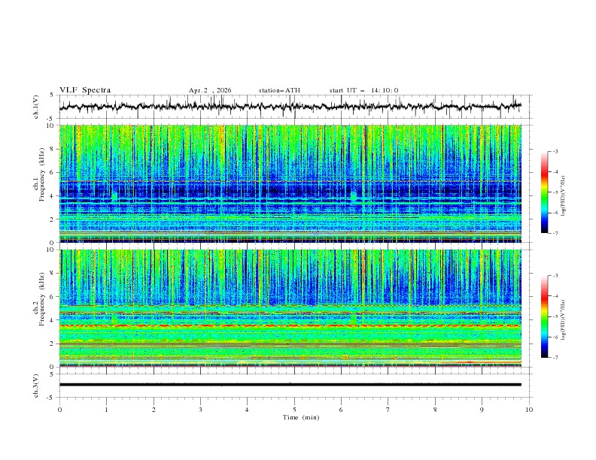This screenshot has height=460, width=596.
Task: Click the "ch.3(V)" axis label
Action: [x=36, y=386]
